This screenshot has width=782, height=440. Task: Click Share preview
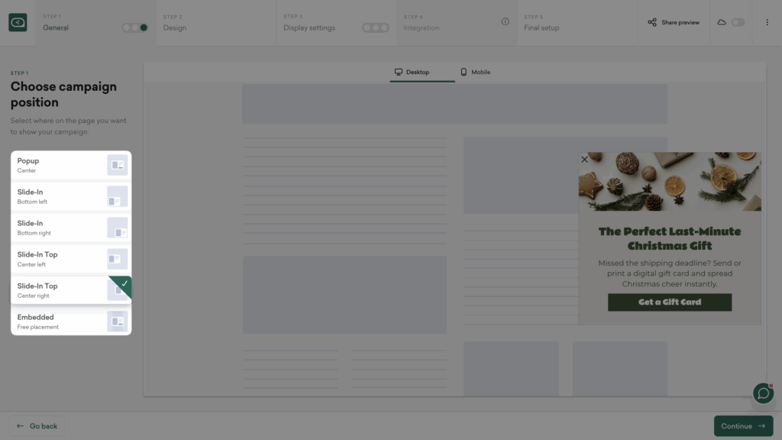click(674, 23)
